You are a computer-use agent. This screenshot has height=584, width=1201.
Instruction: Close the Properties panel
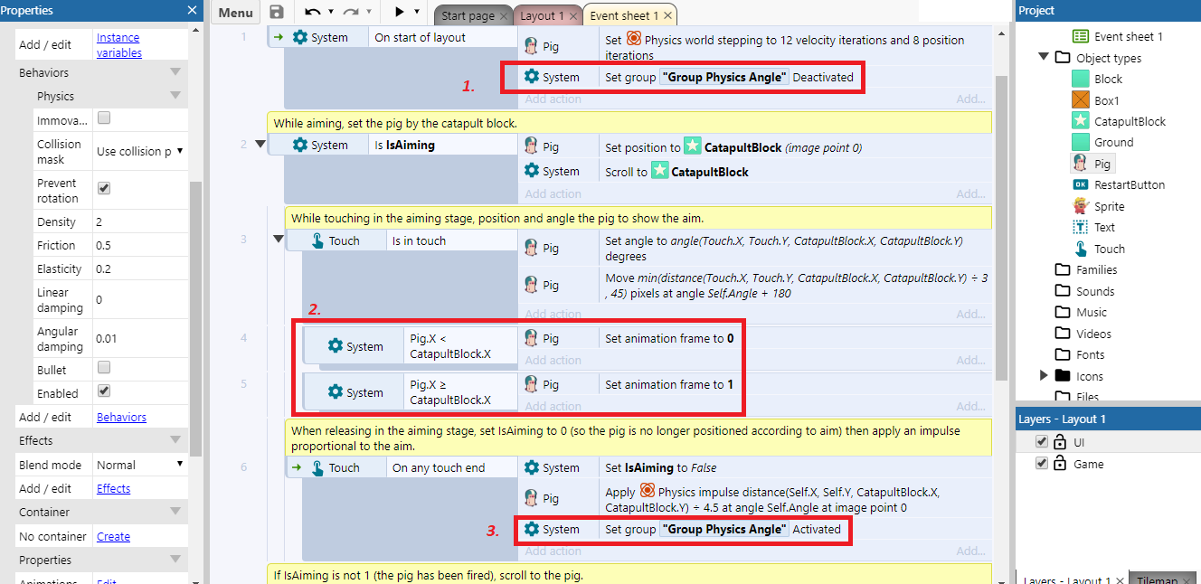192,10
